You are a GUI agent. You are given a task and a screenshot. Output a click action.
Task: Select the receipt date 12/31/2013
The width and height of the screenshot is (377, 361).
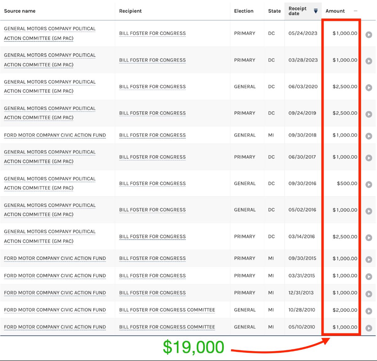(301, 293)
